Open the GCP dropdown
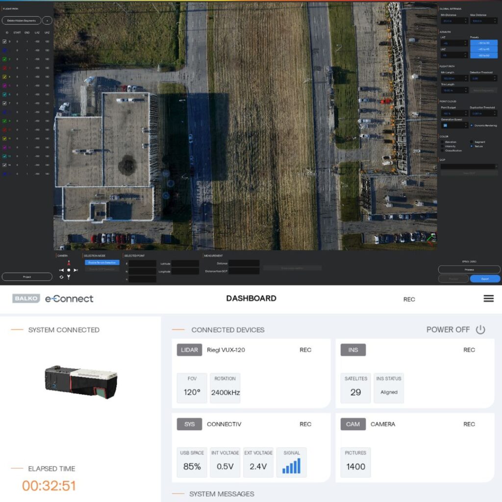 tap(469, 167)
